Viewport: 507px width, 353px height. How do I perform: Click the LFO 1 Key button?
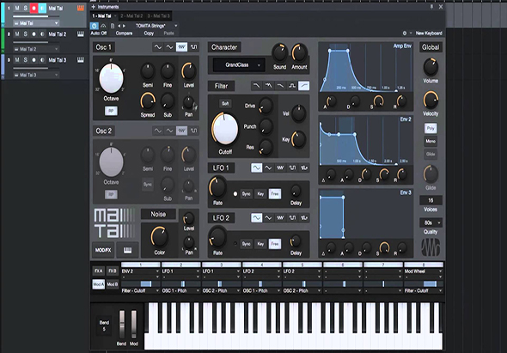(260, 194)
